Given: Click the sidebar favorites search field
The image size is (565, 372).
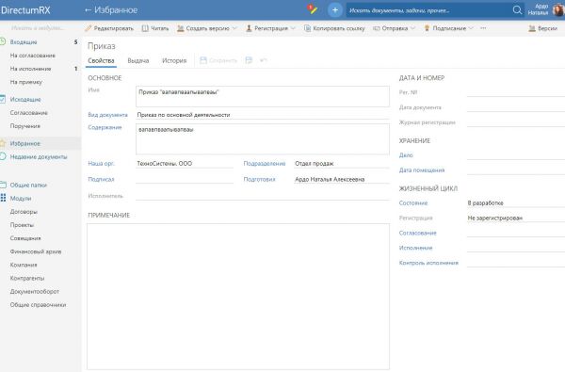Looking at the screenshot, I should (x=38, y=27).
